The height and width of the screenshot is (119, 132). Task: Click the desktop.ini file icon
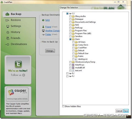(x=76, y=59)
